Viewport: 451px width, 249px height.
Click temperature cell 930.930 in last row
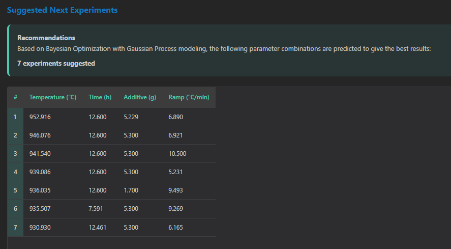(40, 227)
